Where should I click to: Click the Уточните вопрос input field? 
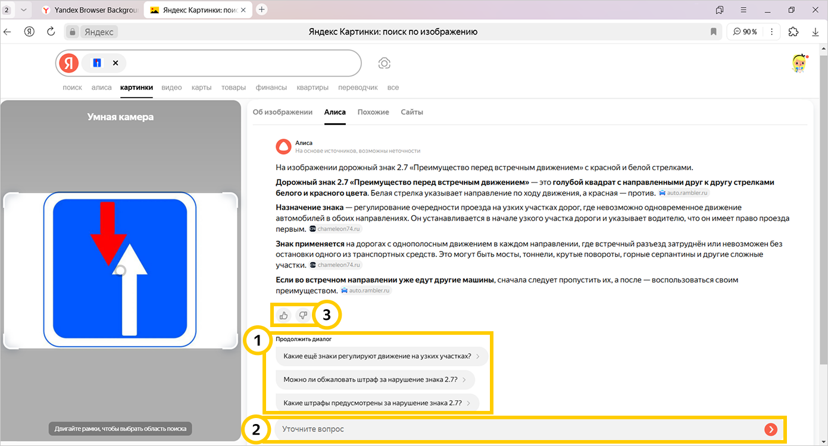(x=512, y=429)
